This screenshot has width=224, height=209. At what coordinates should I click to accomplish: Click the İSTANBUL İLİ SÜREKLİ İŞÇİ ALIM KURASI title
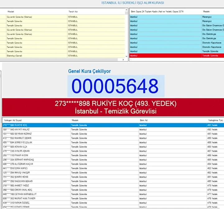click(133, 3)
